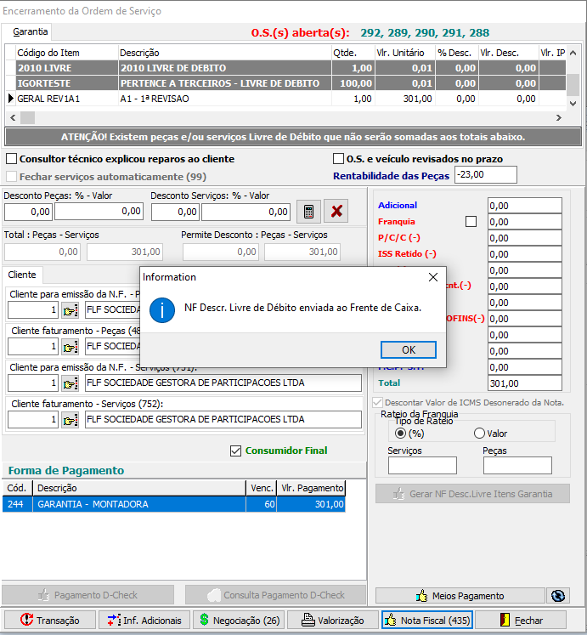Click the Rateio Peças input field
Screen dimensions: 587x635
click(517, 465)
